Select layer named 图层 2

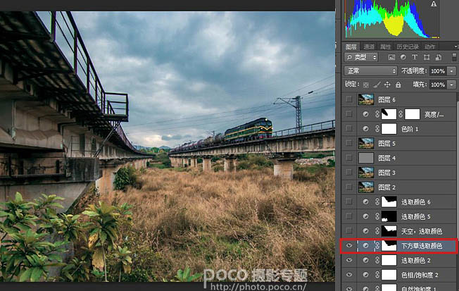tap(386, 187)
